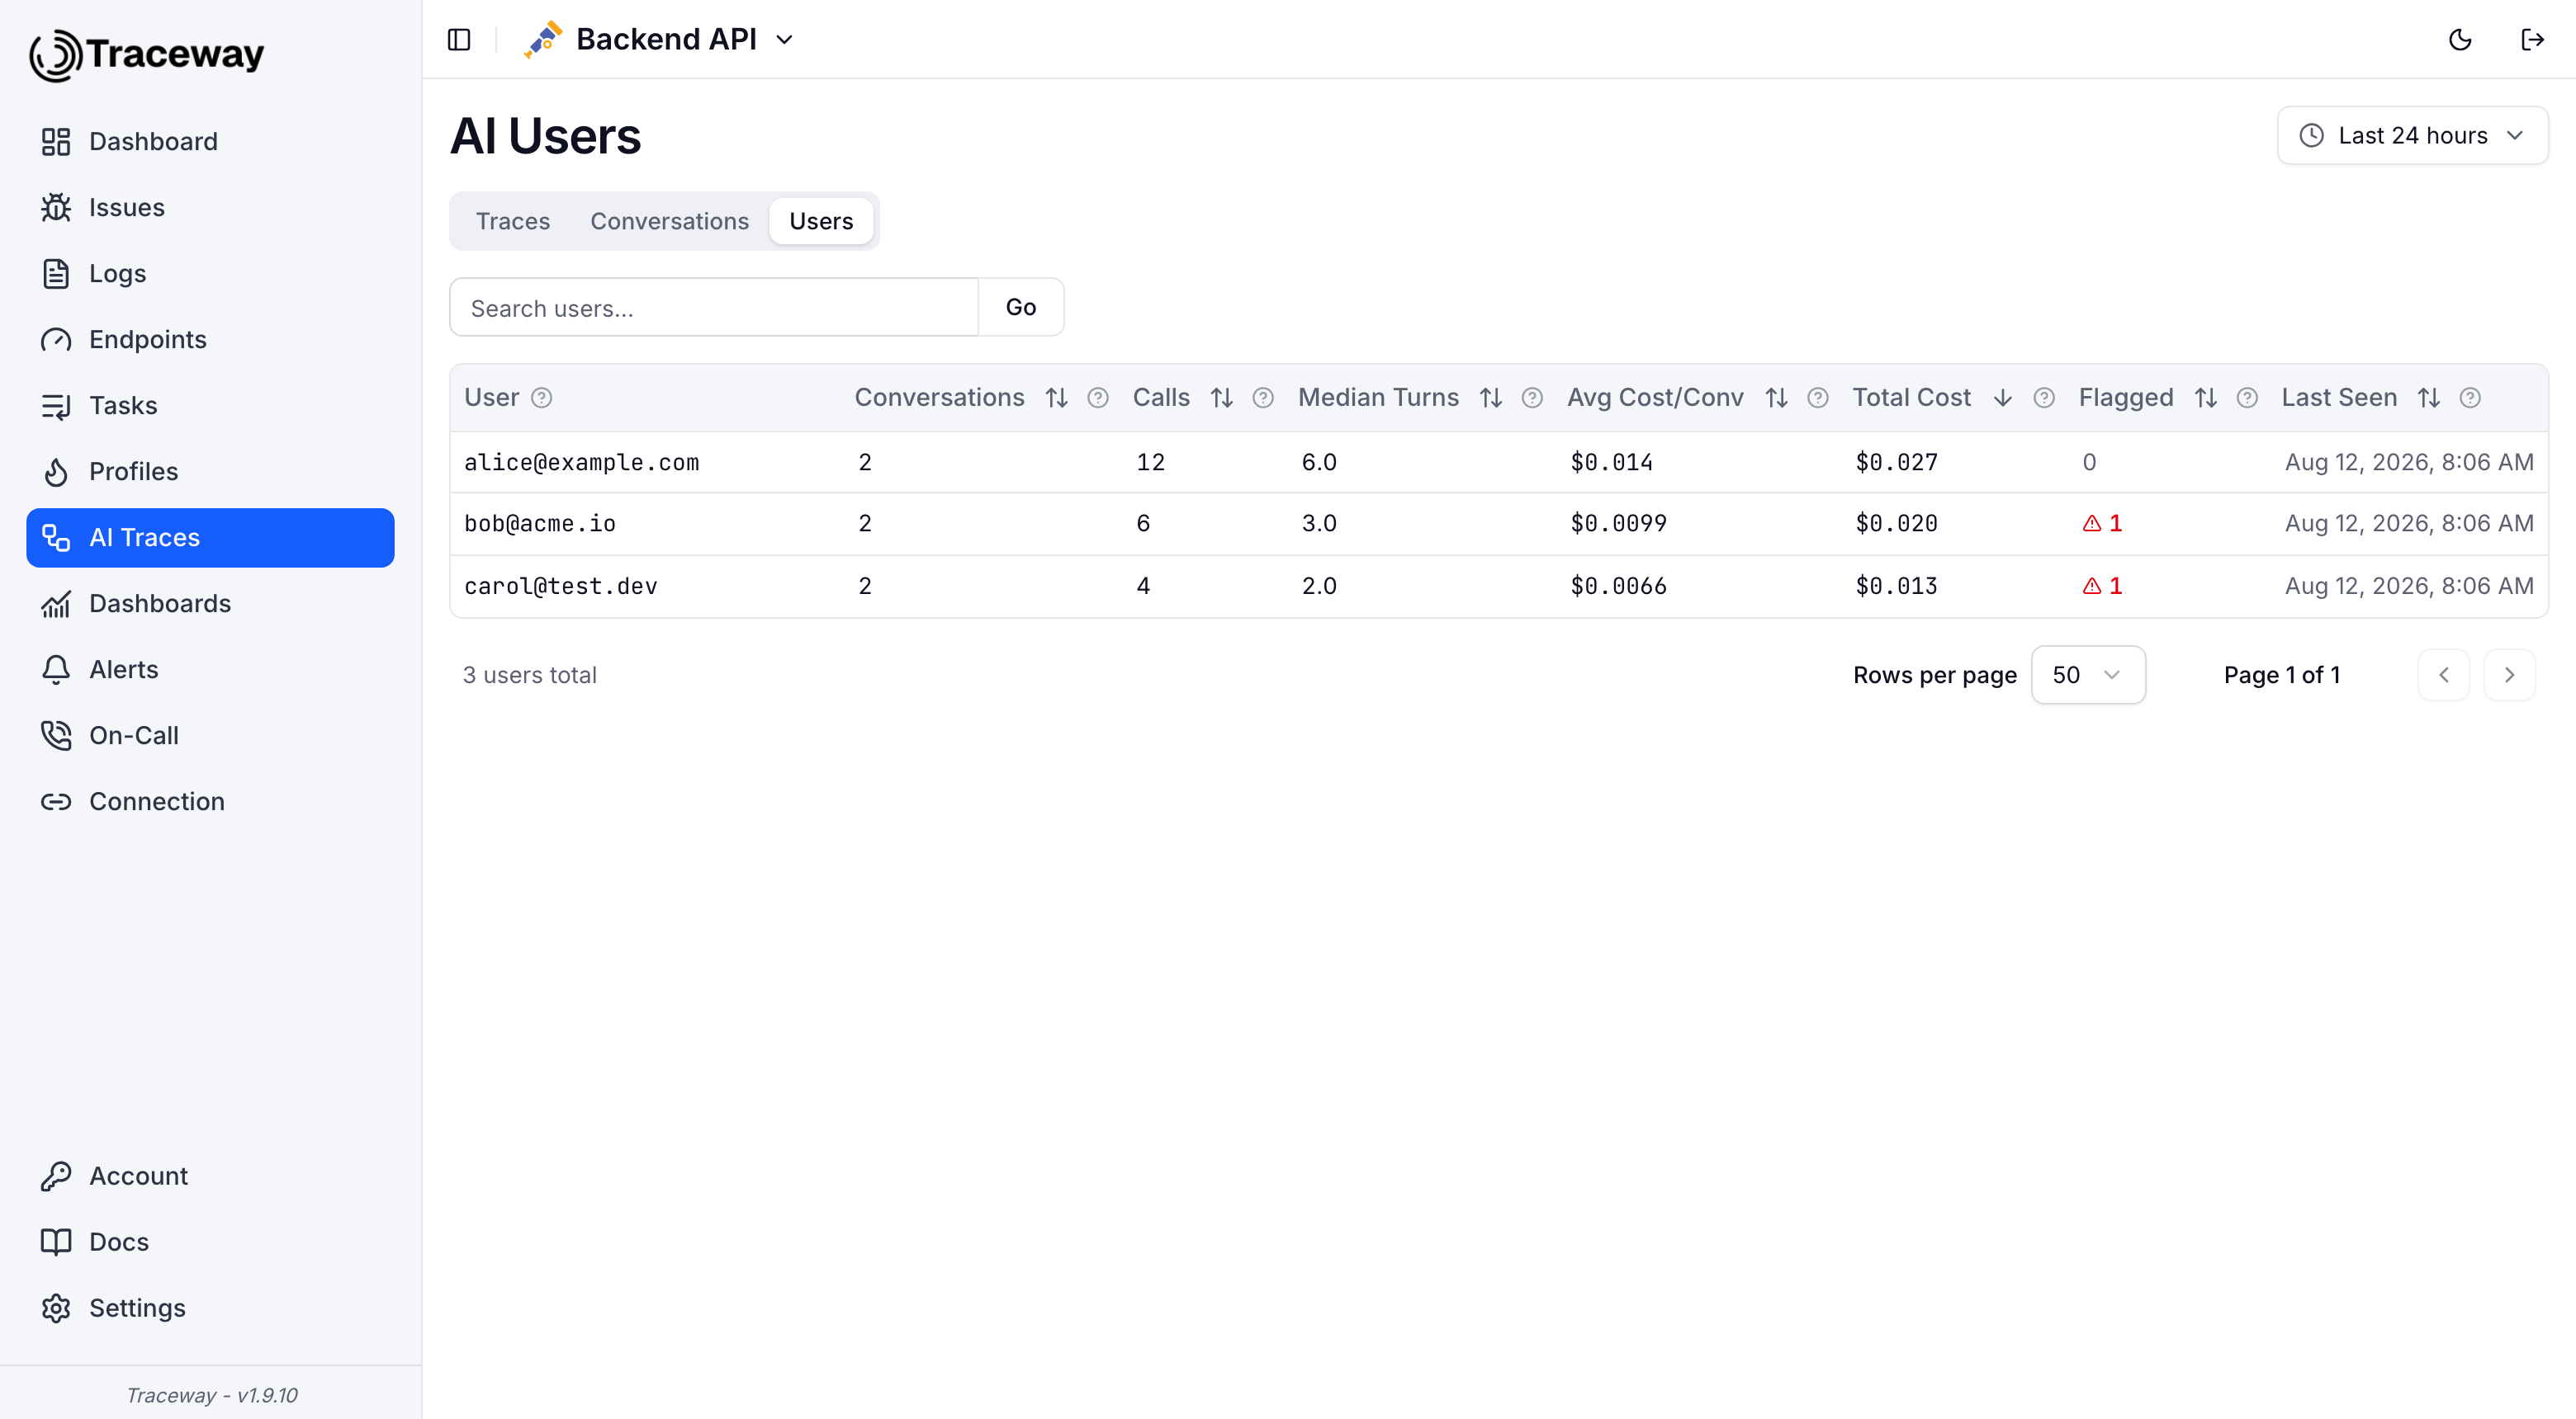Open Rows per page 50 dropdown

pyautogui.click(x=2088, y=675)
